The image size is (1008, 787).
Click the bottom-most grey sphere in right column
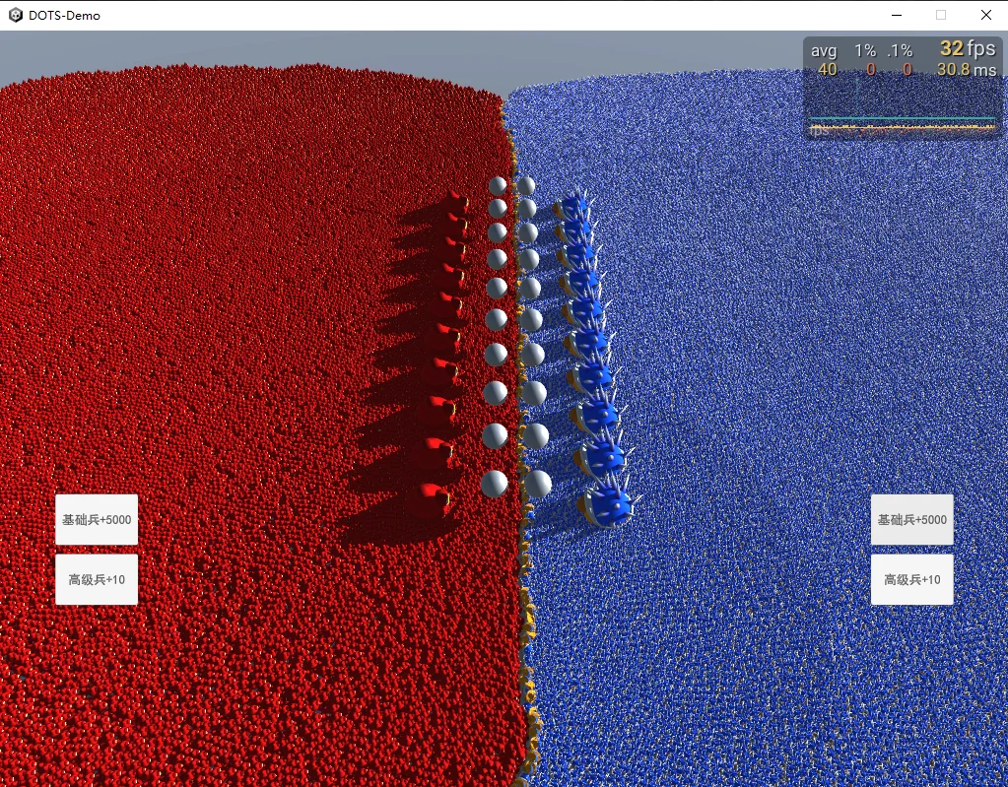(538, 484)
